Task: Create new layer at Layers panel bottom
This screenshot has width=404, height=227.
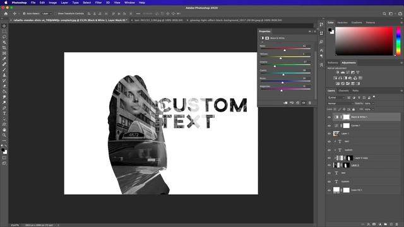Action: pyautogui.click(x=391, y=224)
